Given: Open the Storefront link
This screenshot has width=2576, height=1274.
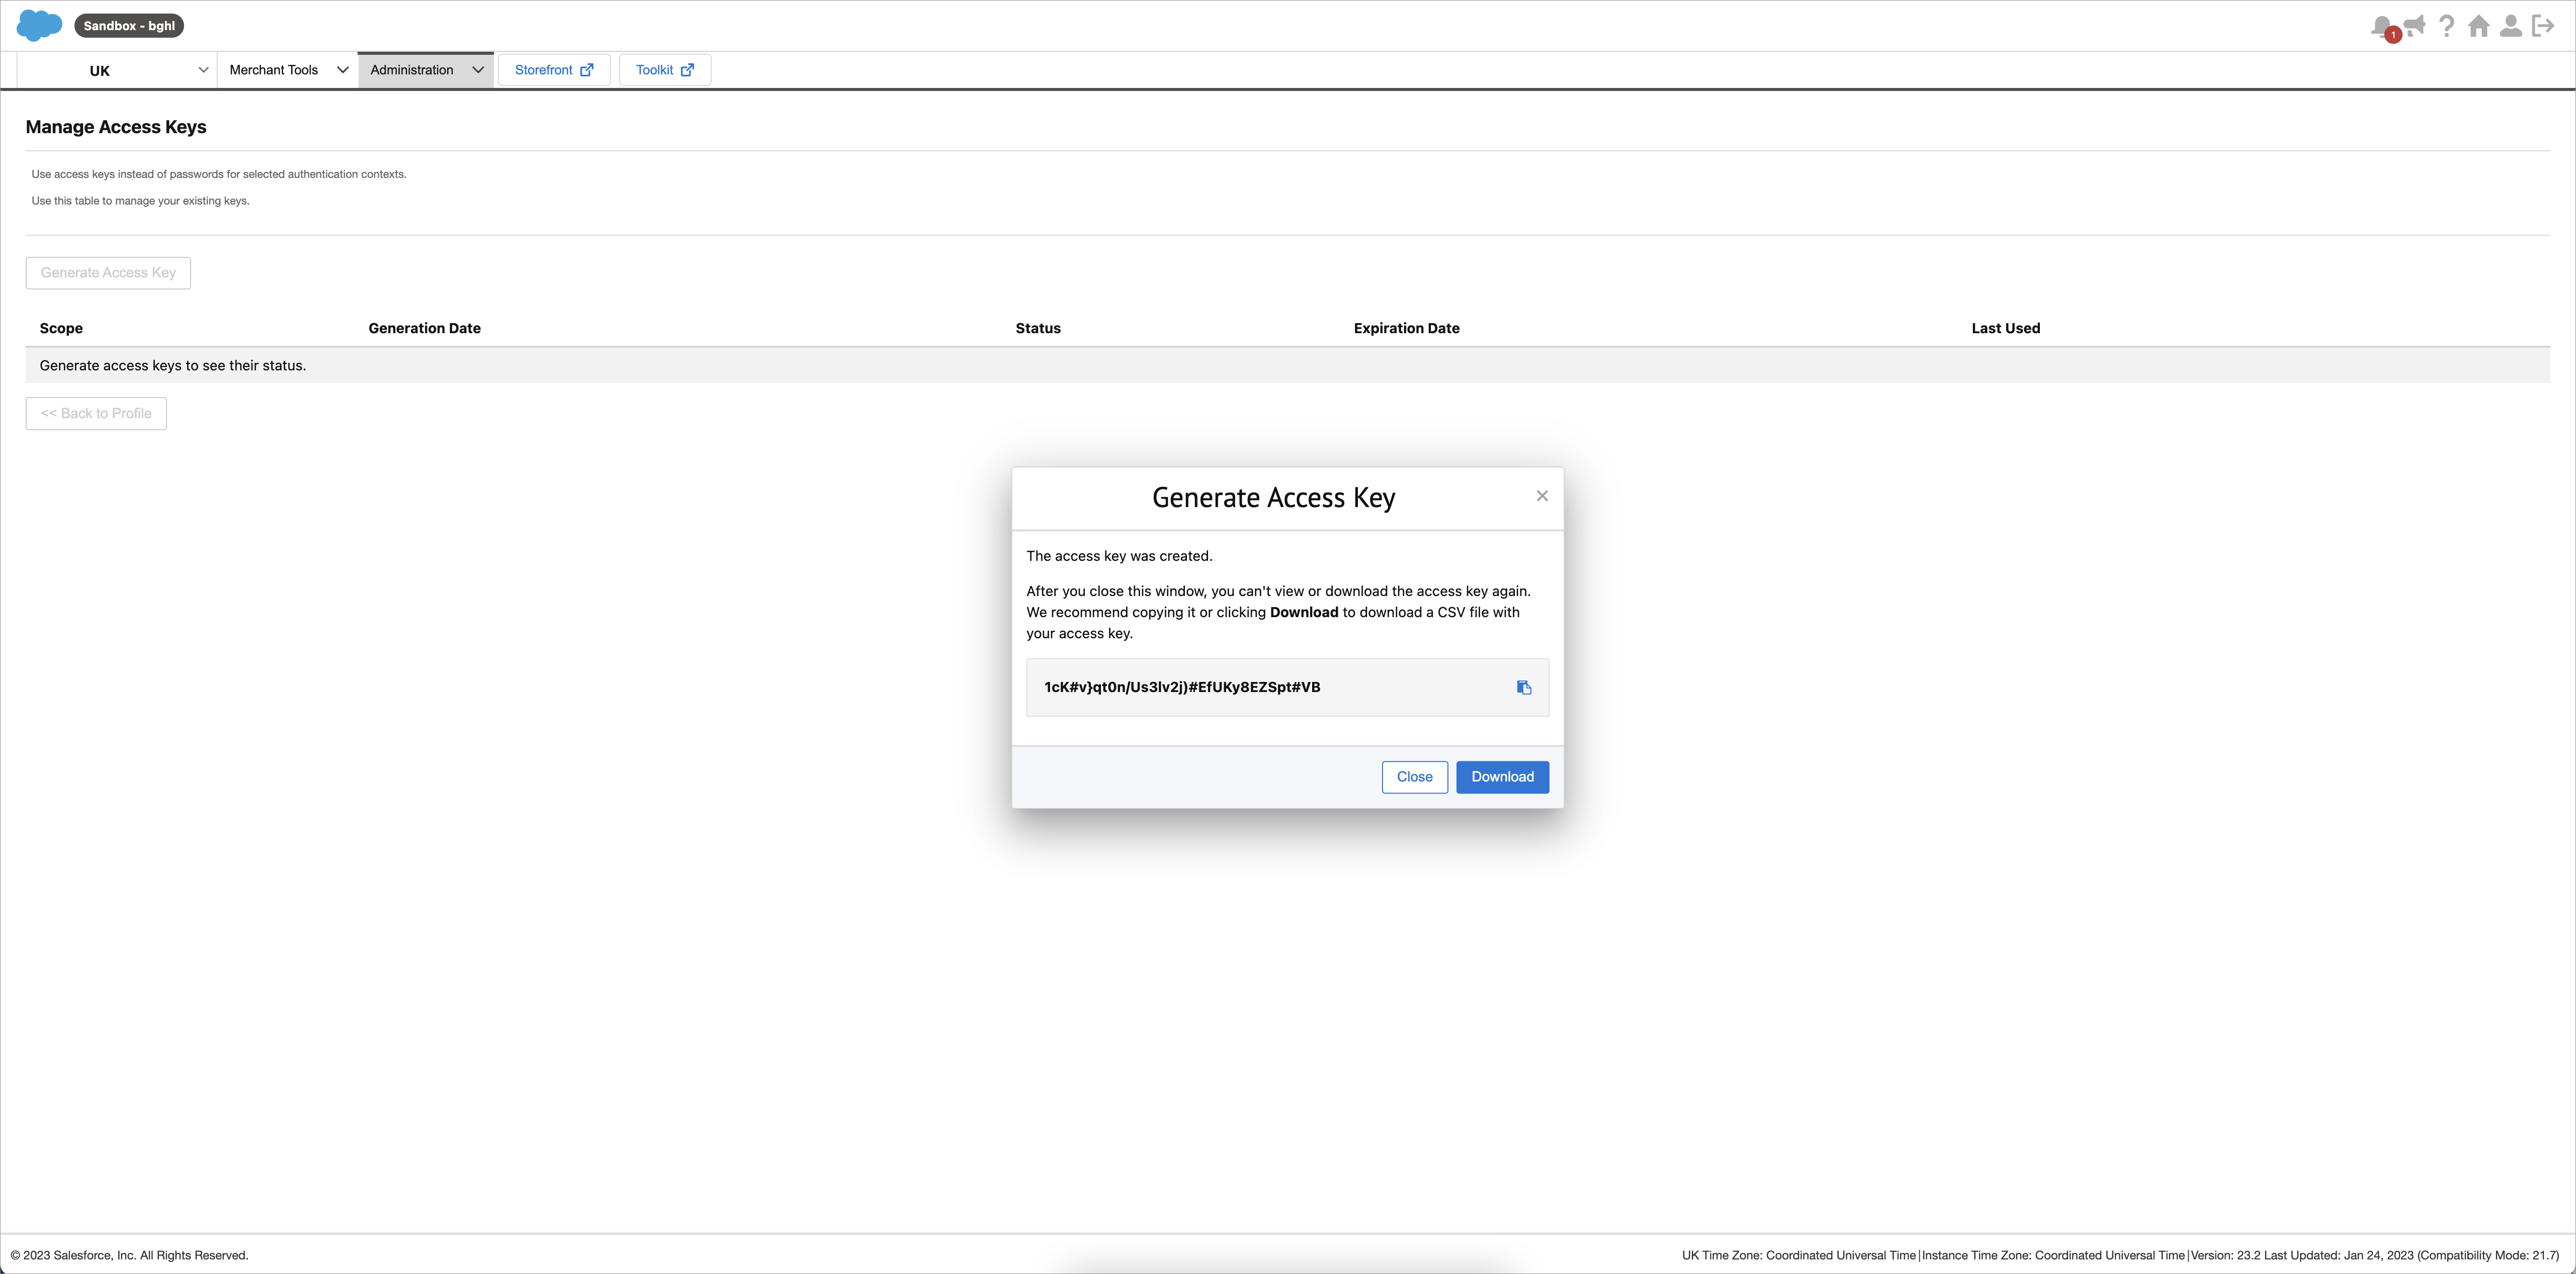Looking at the screenshot, I should [554, 70].
